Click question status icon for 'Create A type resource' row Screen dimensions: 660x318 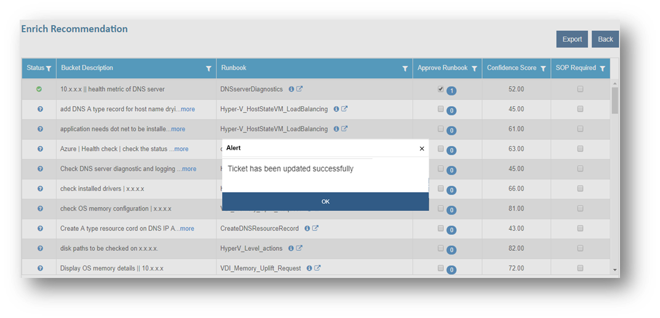[41, 228]
